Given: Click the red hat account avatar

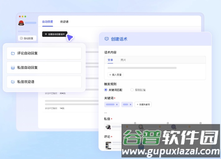Looking at the screenshot, I should [21, 23].
